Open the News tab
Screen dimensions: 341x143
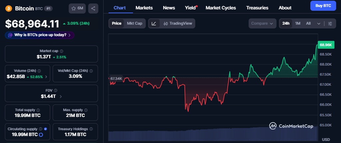pyautogui.click(x=169, y=8)
